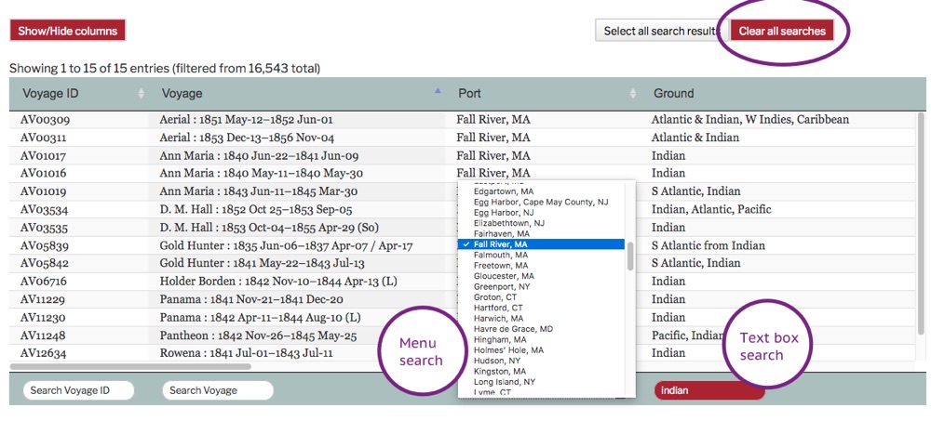This screenshot has width=931, height=434.
Task: Click the red 'indian' Ground search box
Action: tap(709, 390)
